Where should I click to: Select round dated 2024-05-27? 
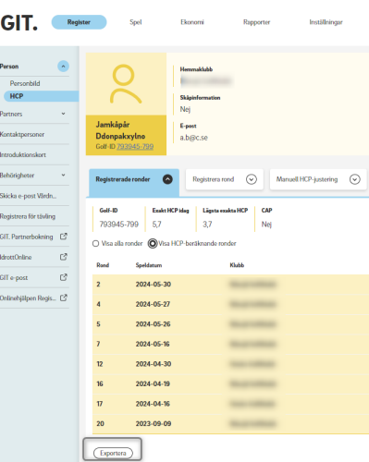tap(230, 304)
